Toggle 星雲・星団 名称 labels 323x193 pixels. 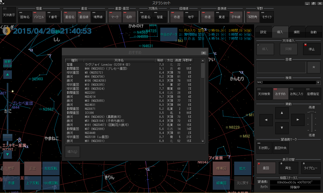tap(129, 17)
